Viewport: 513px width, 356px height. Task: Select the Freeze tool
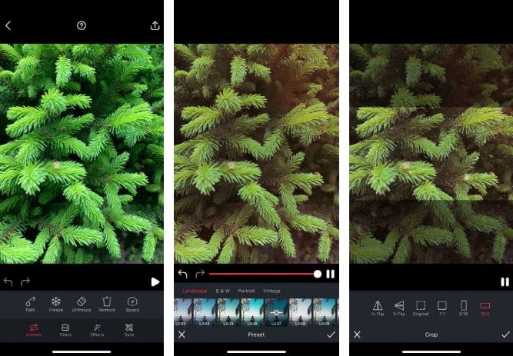click(56, 304)
